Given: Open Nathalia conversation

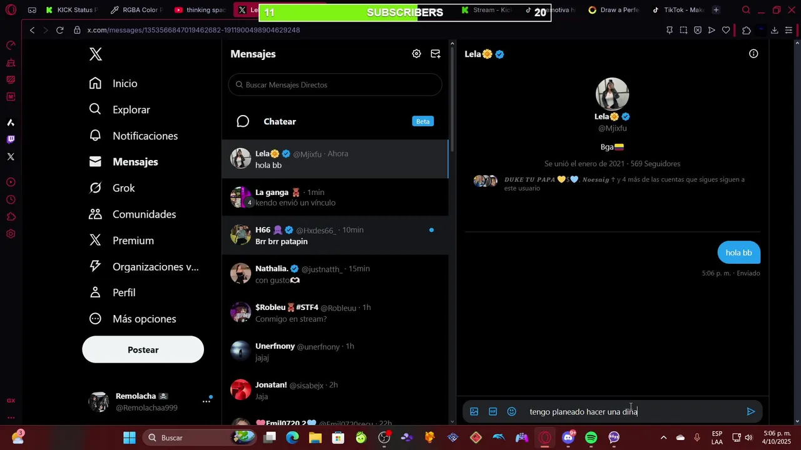Looking at the screenshot, I should pyautogui.click(x=335, y=274).
